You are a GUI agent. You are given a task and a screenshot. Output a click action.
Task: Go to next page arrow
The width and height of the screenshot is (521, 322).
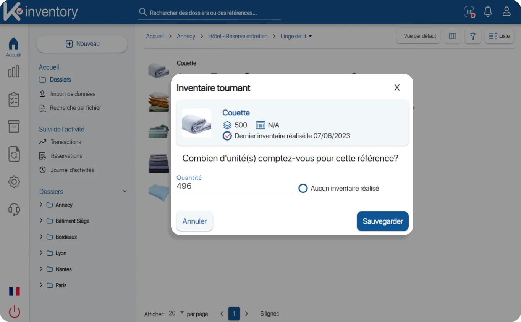[246, 314]
